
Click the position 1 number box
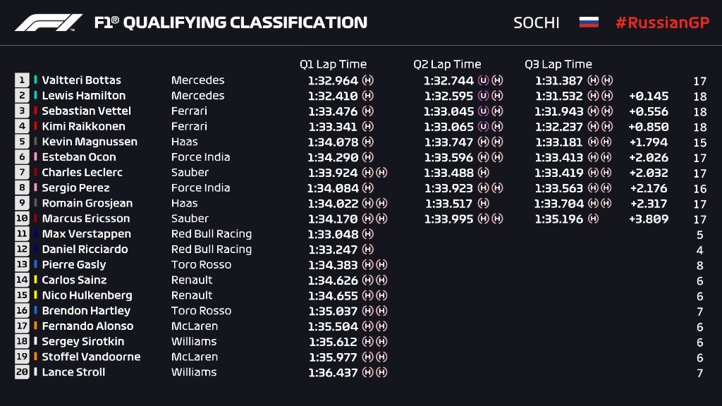point(22,80)
